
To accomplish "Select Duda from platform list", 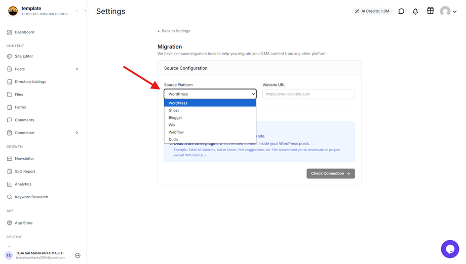I will coord(210,140).
